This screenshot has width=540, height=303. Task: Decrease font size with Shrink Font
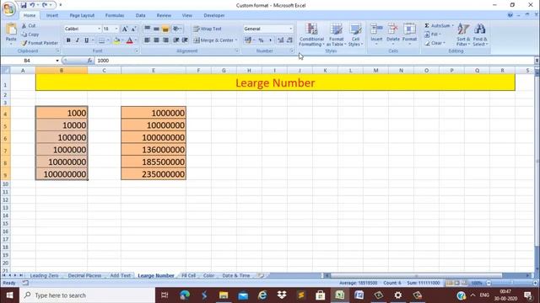click(133, 29)
